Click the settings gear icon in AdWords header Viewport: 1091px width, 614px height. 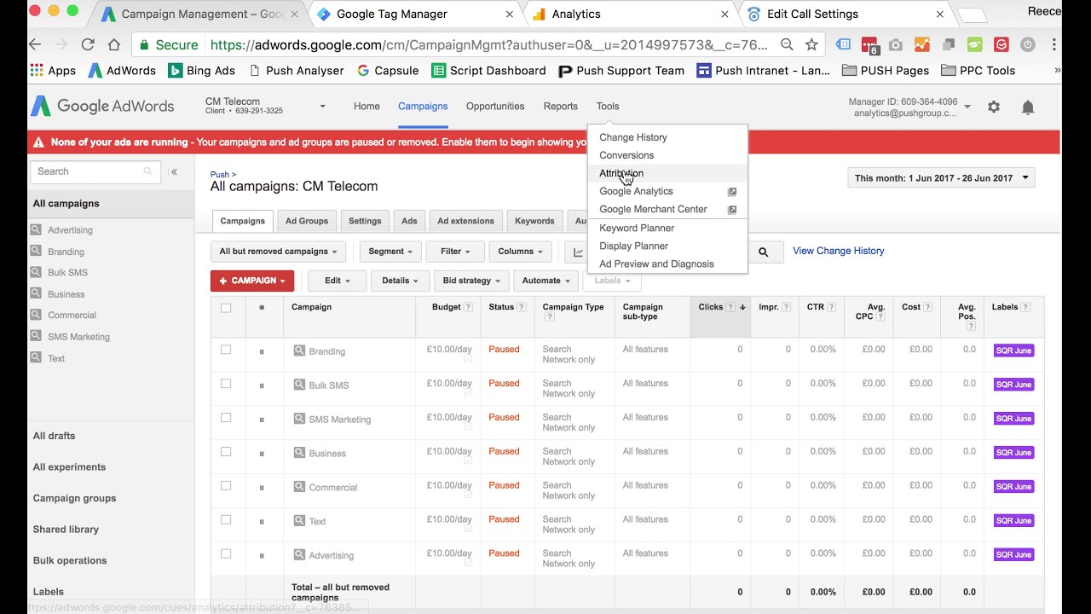coord(994,107)
